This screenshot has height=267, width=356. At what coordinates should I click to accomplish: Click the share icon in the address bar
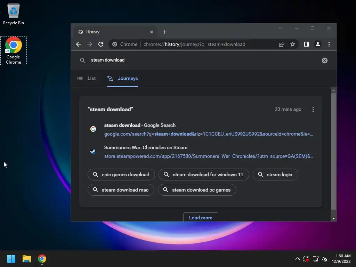point(282,44)
